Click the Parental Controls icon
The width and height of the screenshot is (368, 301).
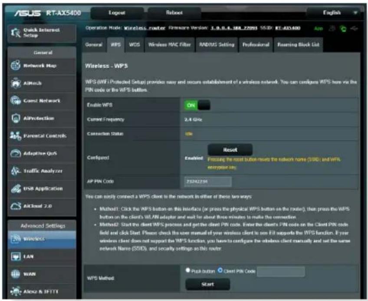tap(16, 136)
